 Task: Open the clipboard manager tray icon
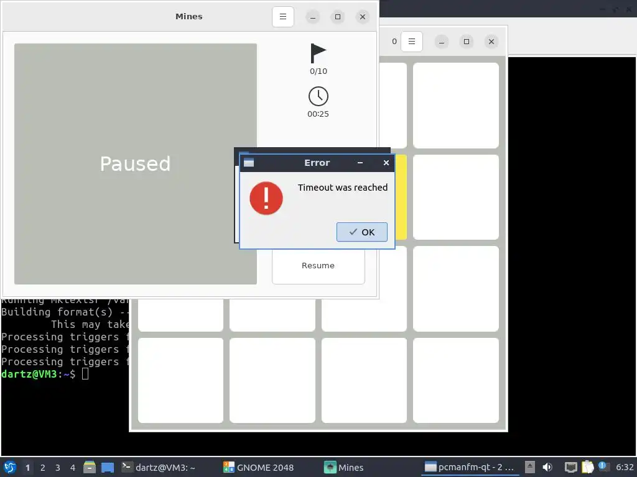[x=587, y=467]
